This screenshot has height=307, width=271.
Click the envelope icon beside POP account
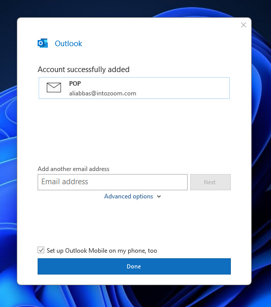pos(54,87)
